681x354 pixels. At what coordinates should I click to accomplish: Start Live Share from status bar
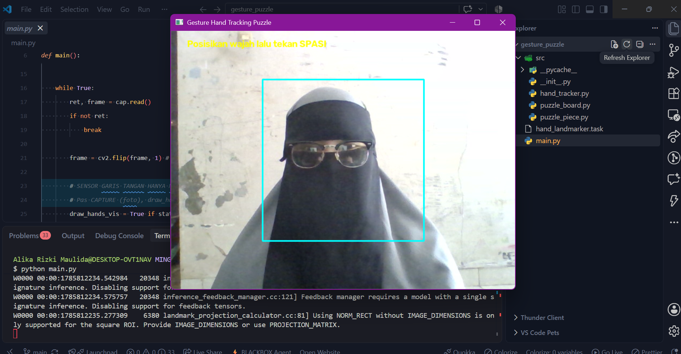pyautogui.click(x=203, y=351)
